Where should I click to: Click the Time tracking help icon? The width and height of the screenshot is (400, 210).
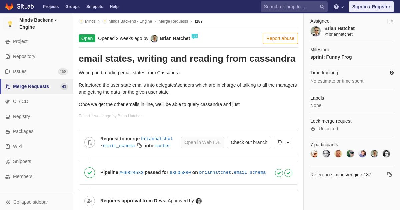click(x=392, y=73)
